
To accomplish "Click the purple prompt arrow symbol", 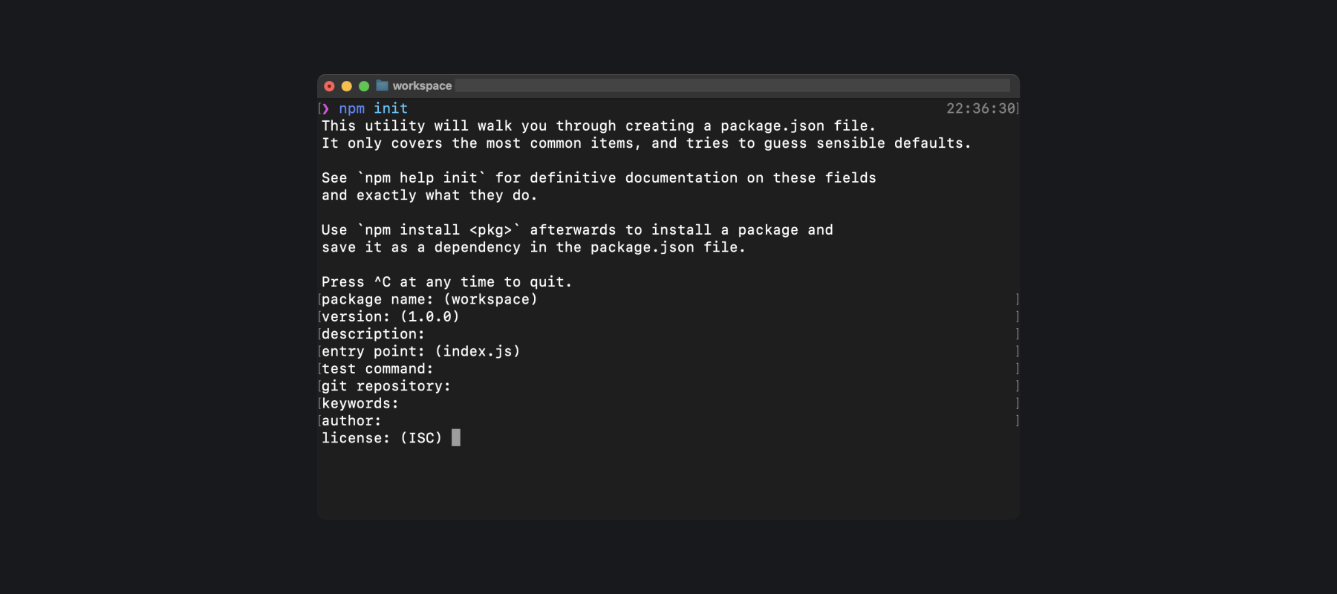I will (x=325, y=108).
